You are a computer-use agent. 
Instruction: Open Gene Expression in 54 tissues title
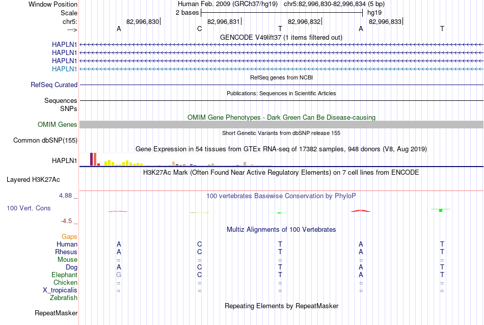tap(281, 149)
